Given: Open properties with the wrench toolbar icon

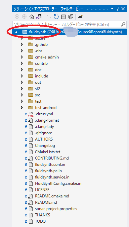Looking at the screenshot, I should pyautogui.click(x=81, y=17).
